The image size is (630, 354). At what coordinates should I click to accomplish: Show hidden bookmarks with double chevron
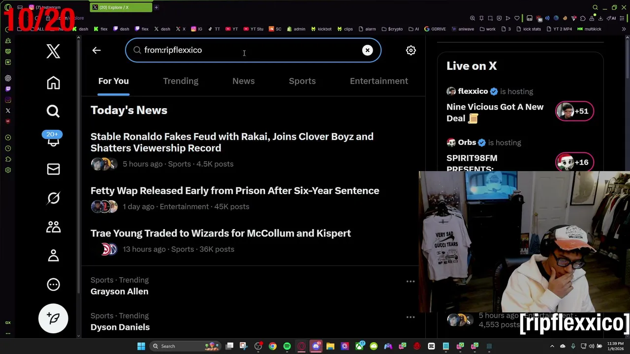pyautogui.click(x=624, y=29)
